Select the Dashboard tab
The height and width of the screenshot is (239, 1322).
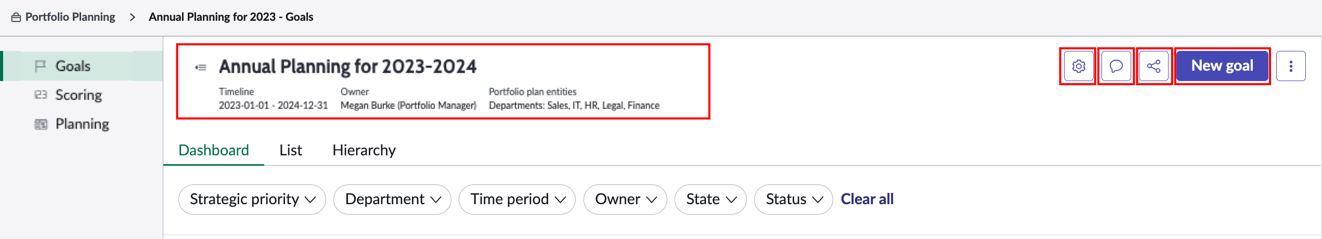(214, 150)
